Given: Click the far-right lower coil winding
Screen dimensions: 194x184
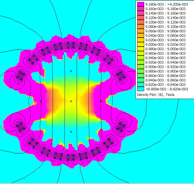Looking at the screenshot, I should coord(121,127).
